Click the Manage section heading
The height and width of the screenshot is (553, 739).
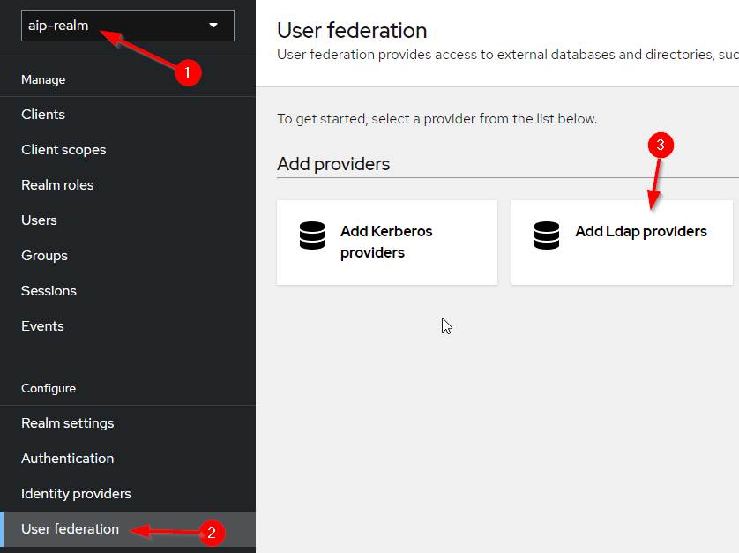[43, 79]
